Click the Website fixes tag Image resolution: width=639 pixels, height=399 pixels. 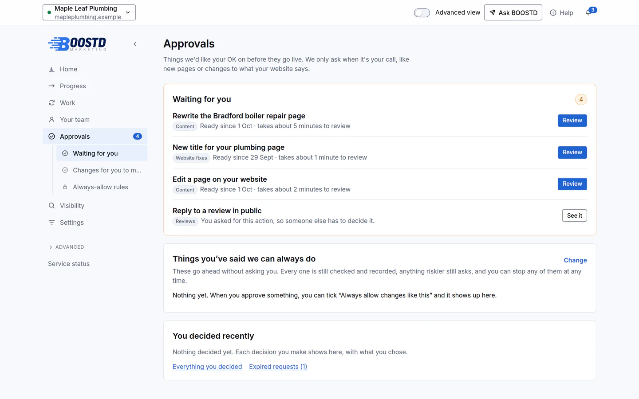(191, 158)
